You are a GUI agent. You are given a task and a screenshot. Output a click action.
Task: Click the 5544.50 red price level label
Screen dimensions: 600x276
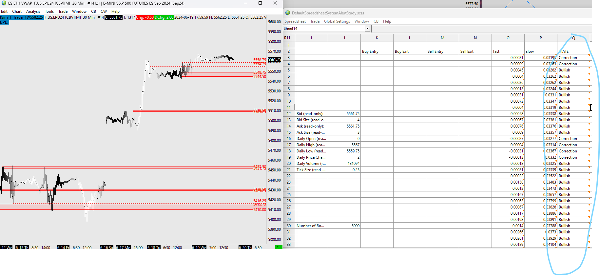tap(260, 77)
